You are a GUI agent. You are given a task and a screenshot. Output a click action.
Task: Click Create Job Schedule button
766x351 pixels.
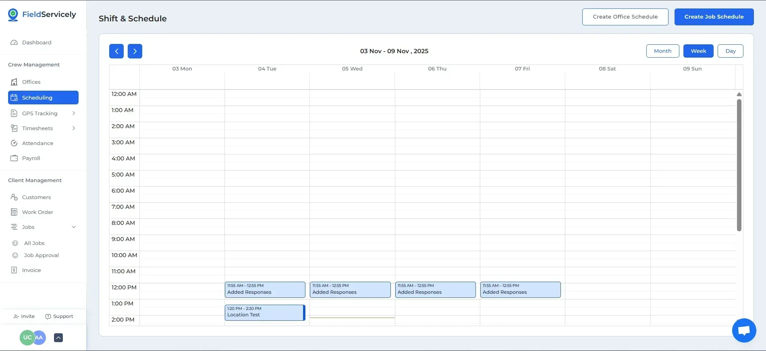(x=714, y=17)
